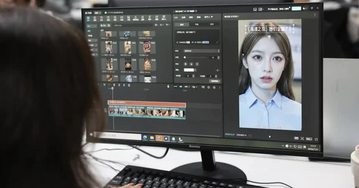
Task: Toggle the grid view icon in media panel
Action: pyautogui.click(x=156, y=25)
